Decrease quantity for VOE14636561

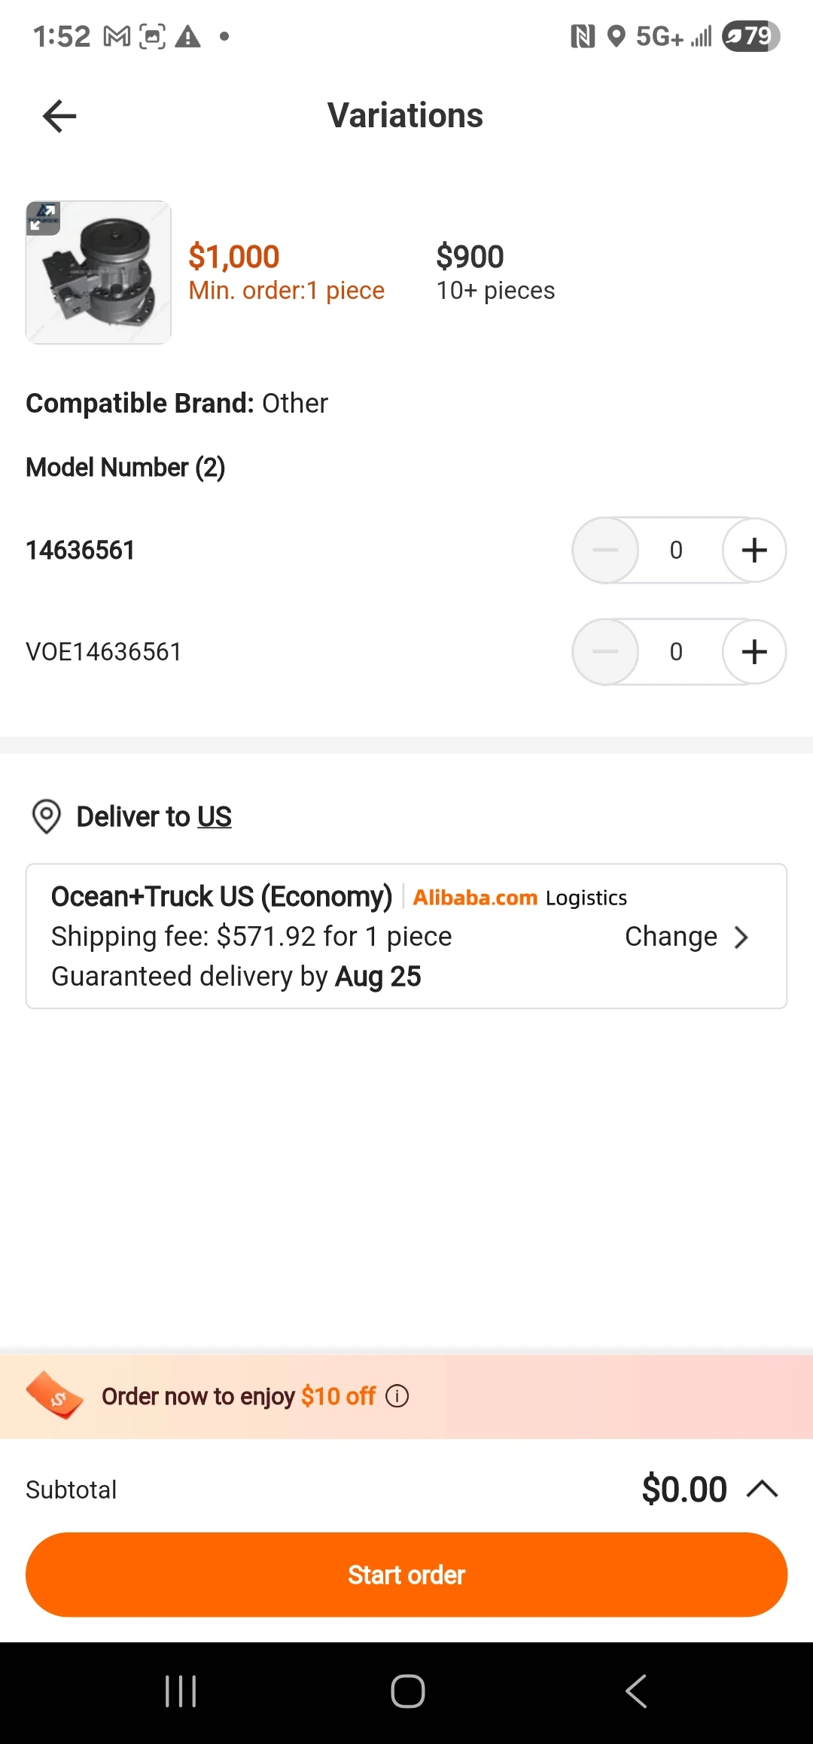pyautogui.click(x=605, y=652)
